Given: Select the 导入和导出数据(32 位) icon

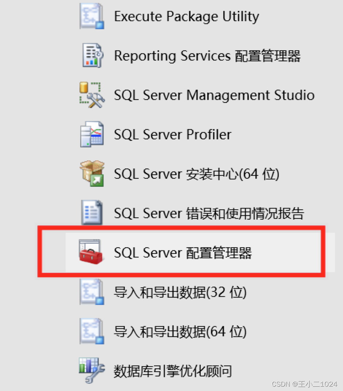Looking at the screenshot, I should pyautogui.click(x=91, y=292).
